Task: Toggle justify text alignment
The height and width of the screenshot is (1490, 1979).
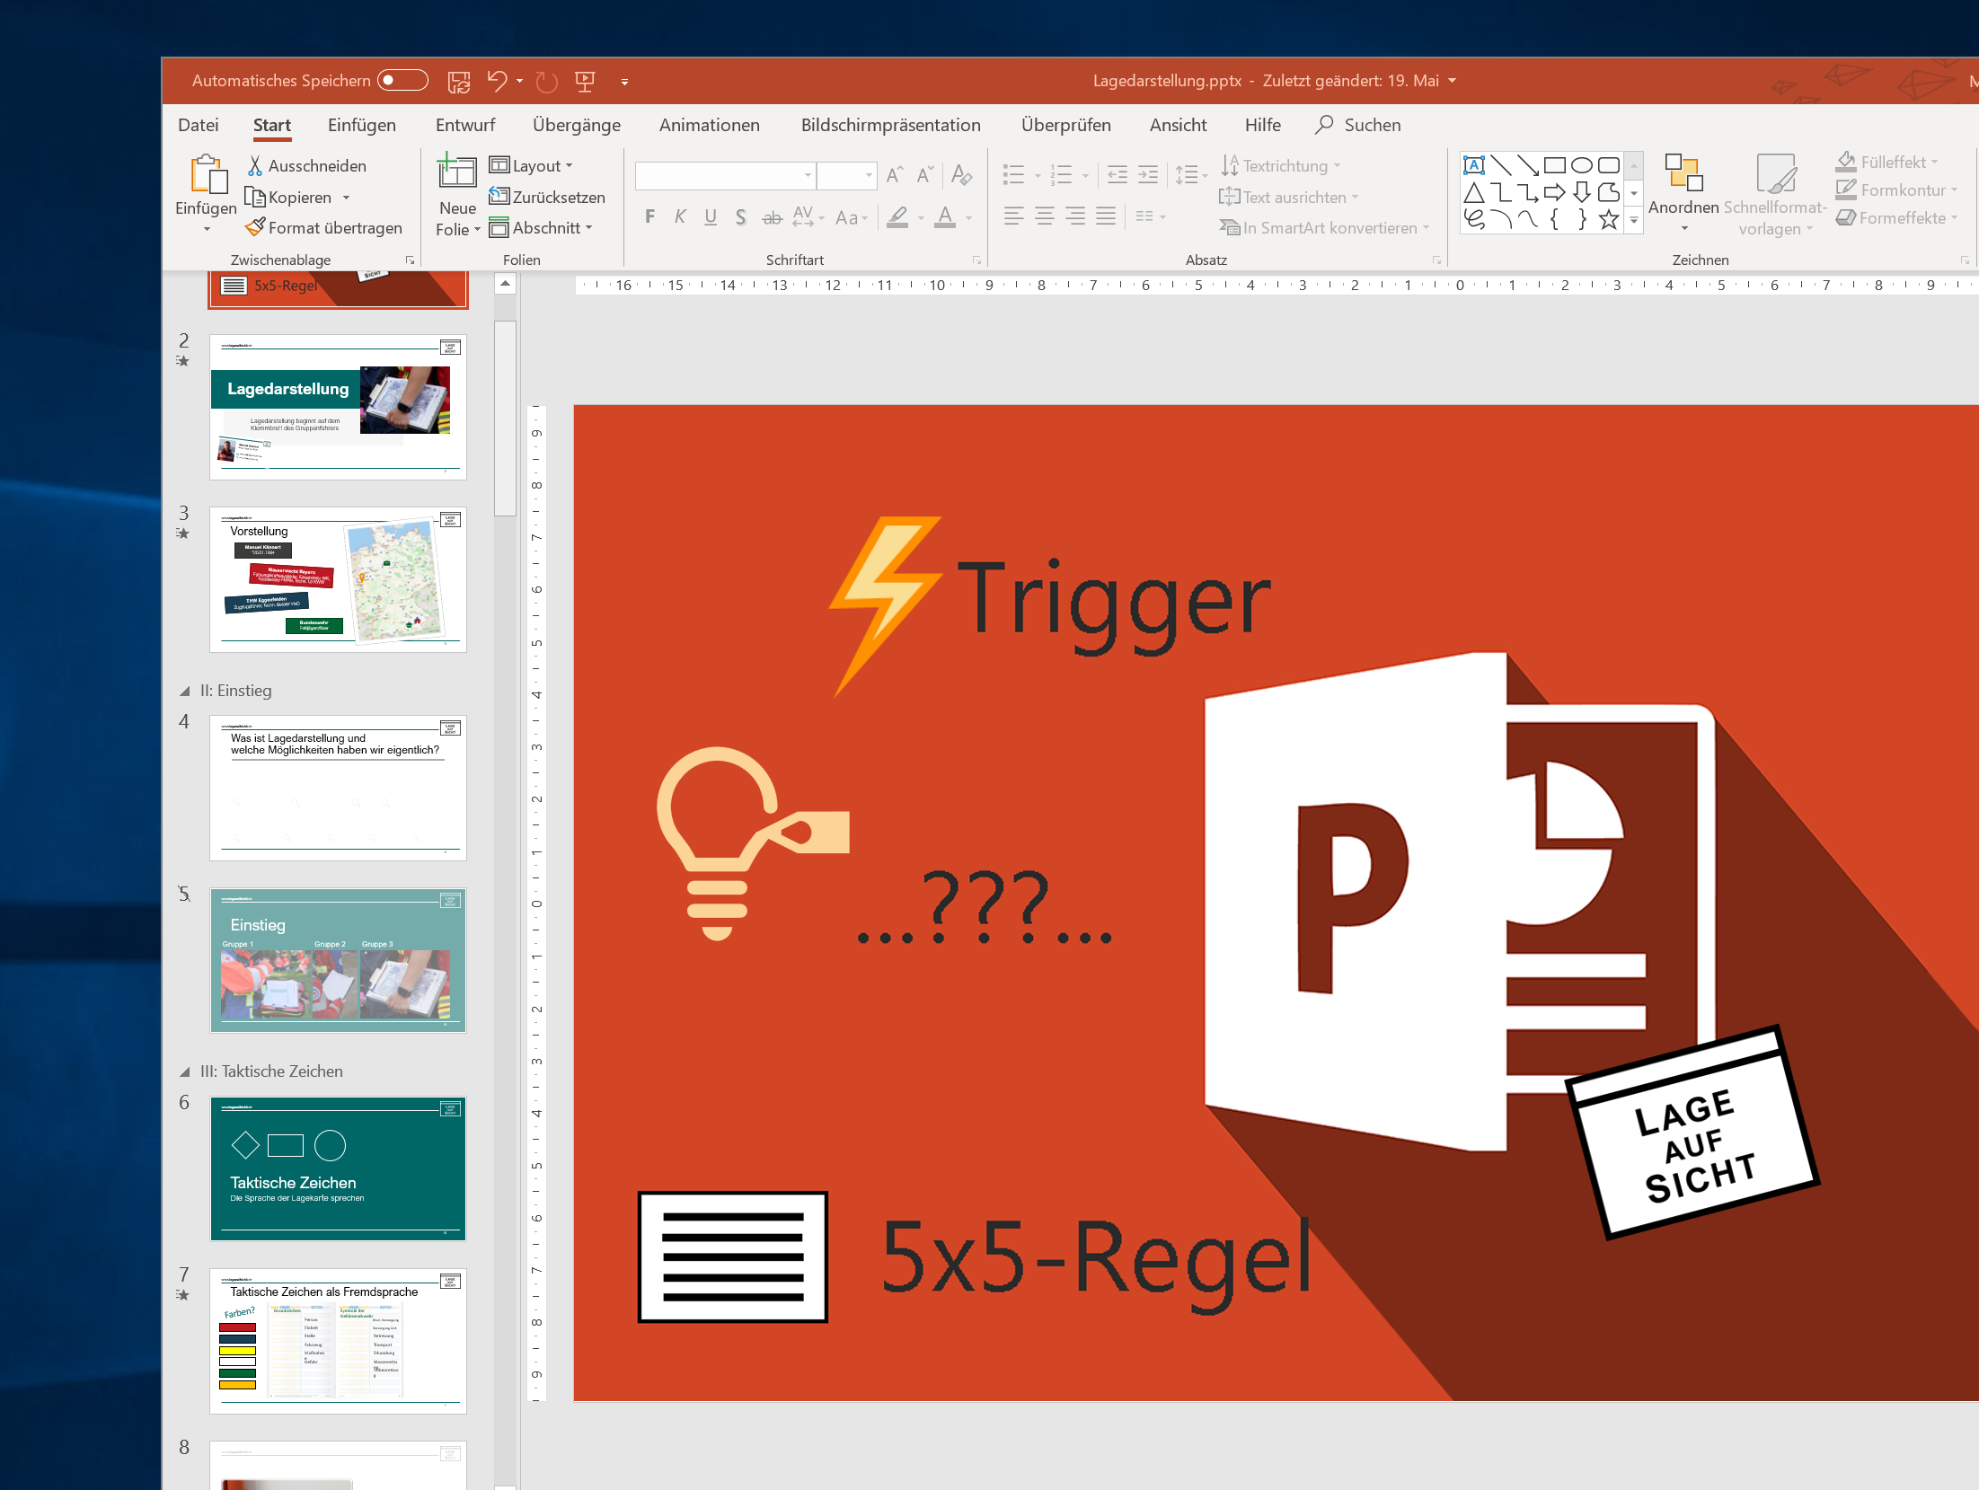Action: click(1106, 216)
